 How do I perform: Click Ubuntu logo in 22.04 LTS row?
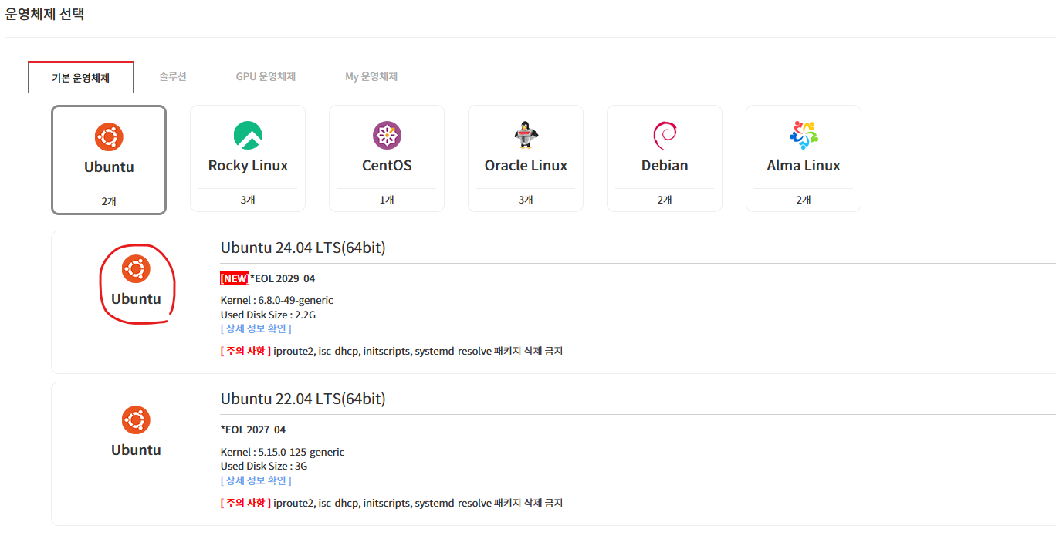point(136,420)
